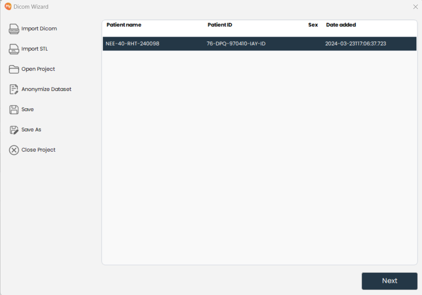Click the timestamp 2024-03-23T17:06:37.723 cell
The image size is (422, 295).
(x=355, y=44)
